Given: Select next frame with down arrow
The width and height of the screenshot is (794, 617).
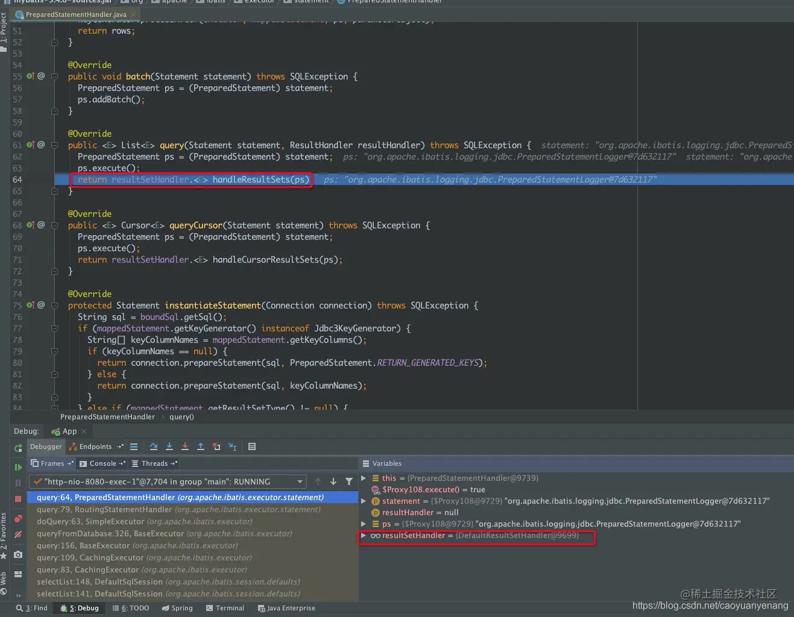Looking at the screenshot, I should [333, 481].
